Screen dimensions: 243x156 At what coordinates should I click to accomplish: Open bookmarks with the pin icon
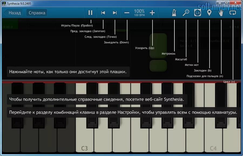pos(209,13)
